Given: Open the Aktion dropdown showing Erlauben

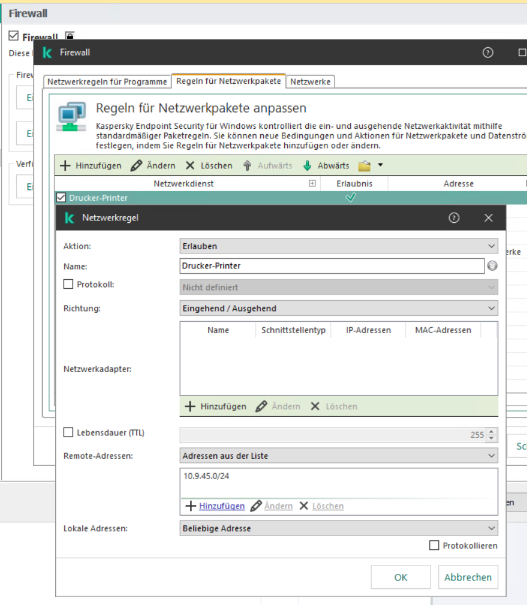Looking at the screenshot, I should point(339,246).
